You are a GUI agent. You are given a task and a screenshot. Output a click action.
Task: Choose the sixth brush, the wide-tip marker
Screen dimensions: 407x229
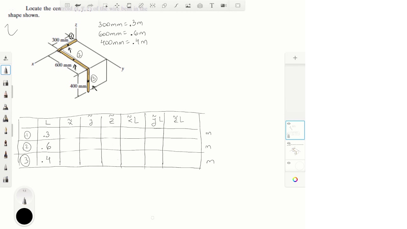click(x=6, y=119)
